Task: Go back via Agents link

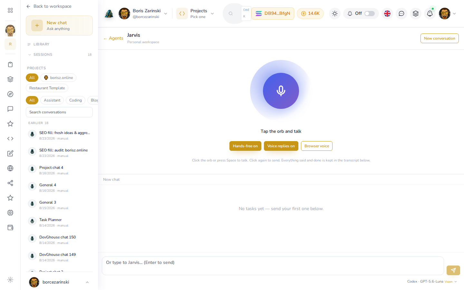Action: [113, 38]
